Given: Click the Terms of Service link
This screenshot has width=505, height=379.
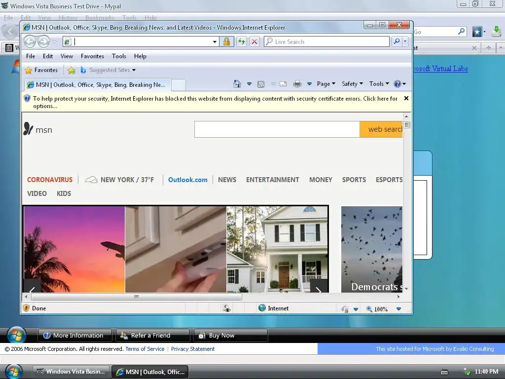Looking at the screenshot, I should coord(144,349).
